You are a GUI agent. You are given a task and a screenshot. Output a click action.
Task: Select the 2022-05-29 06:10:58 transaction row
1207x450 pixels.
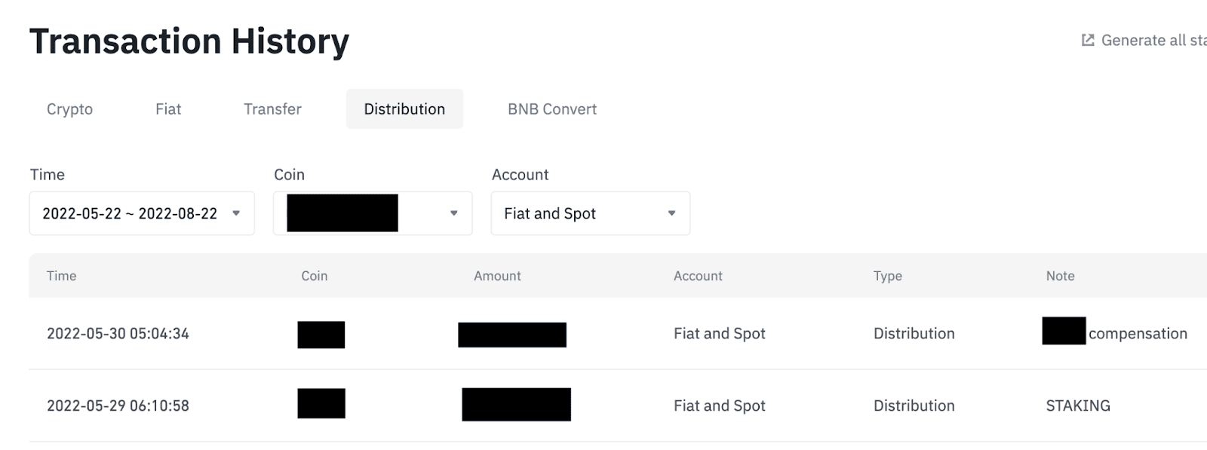click(x=118, y=406)
